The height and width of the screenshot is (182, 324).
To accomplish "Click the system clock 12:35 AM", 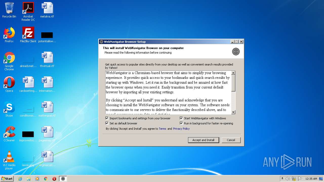I will [311, 179].
